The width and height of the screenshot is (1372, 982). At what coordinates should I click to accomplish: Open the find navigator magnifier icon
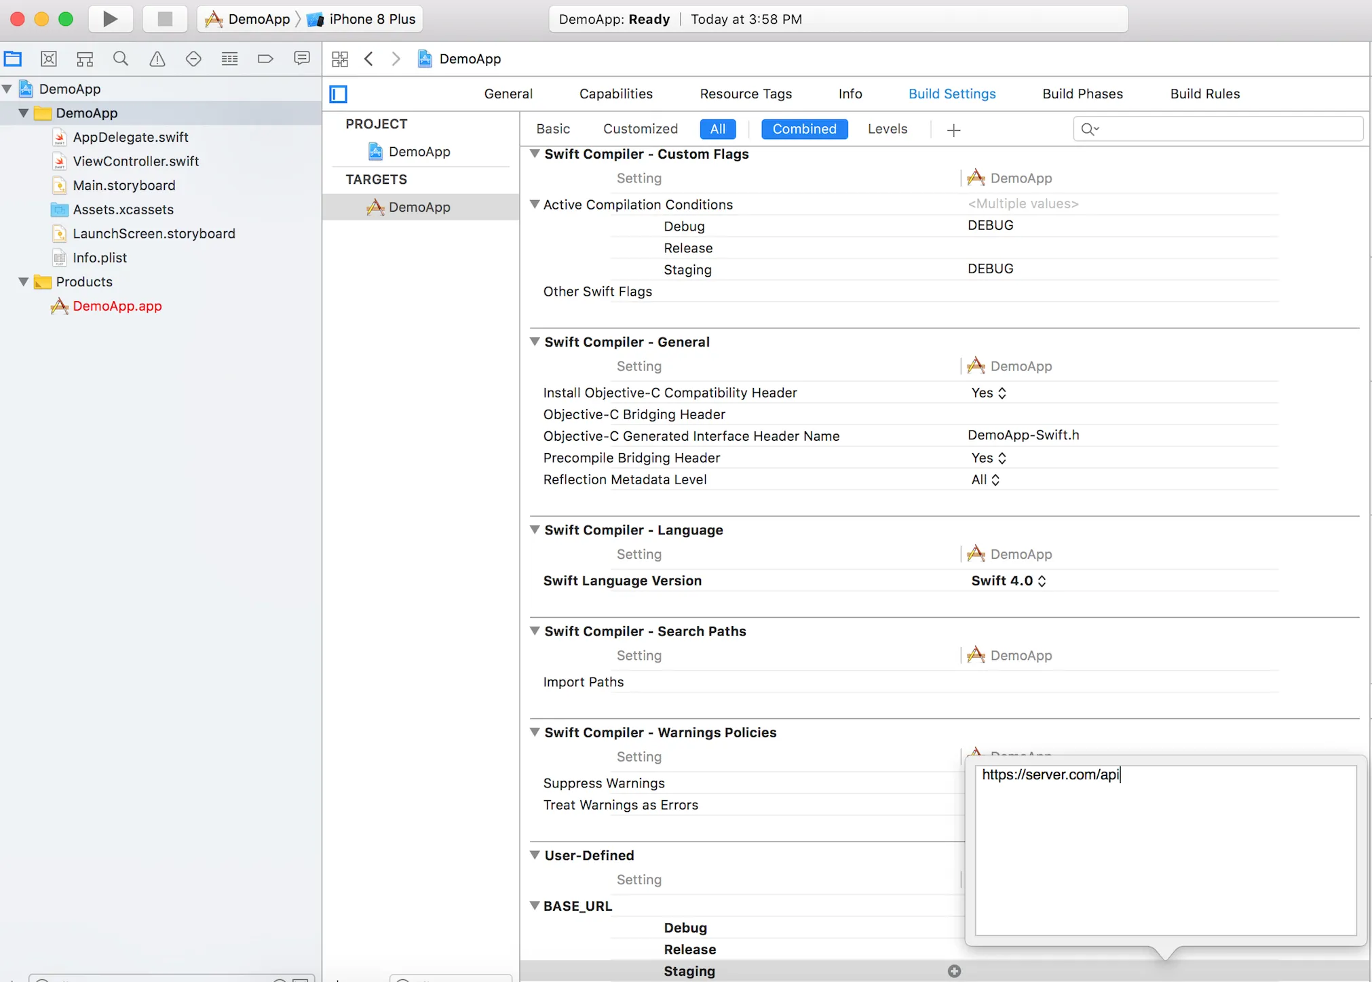pyautogui.click(x=121, y=59)
